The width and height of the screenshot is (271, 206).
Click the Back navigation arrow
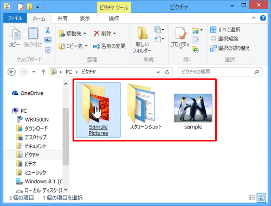pos(11,72)
